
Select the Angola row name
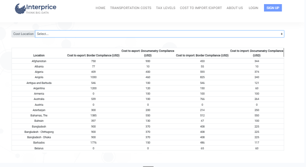39,77
